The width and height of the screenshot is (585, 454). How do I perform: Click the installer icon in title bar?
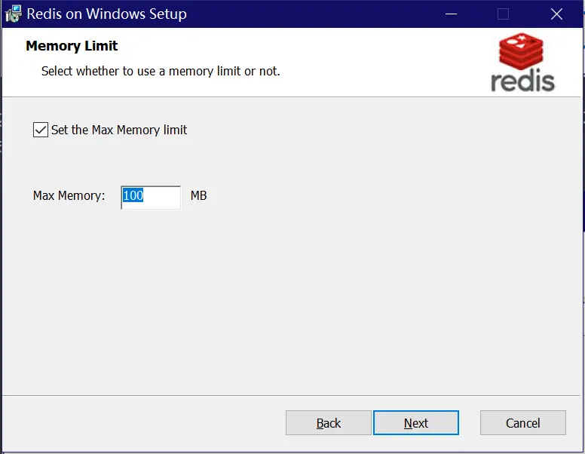pos(14,14)
